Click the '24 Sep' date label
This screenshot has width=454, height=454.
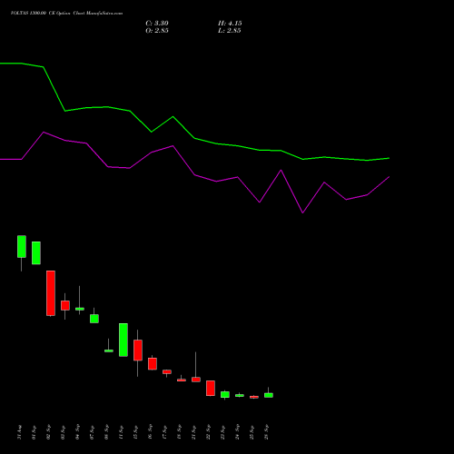pos(238,432)
